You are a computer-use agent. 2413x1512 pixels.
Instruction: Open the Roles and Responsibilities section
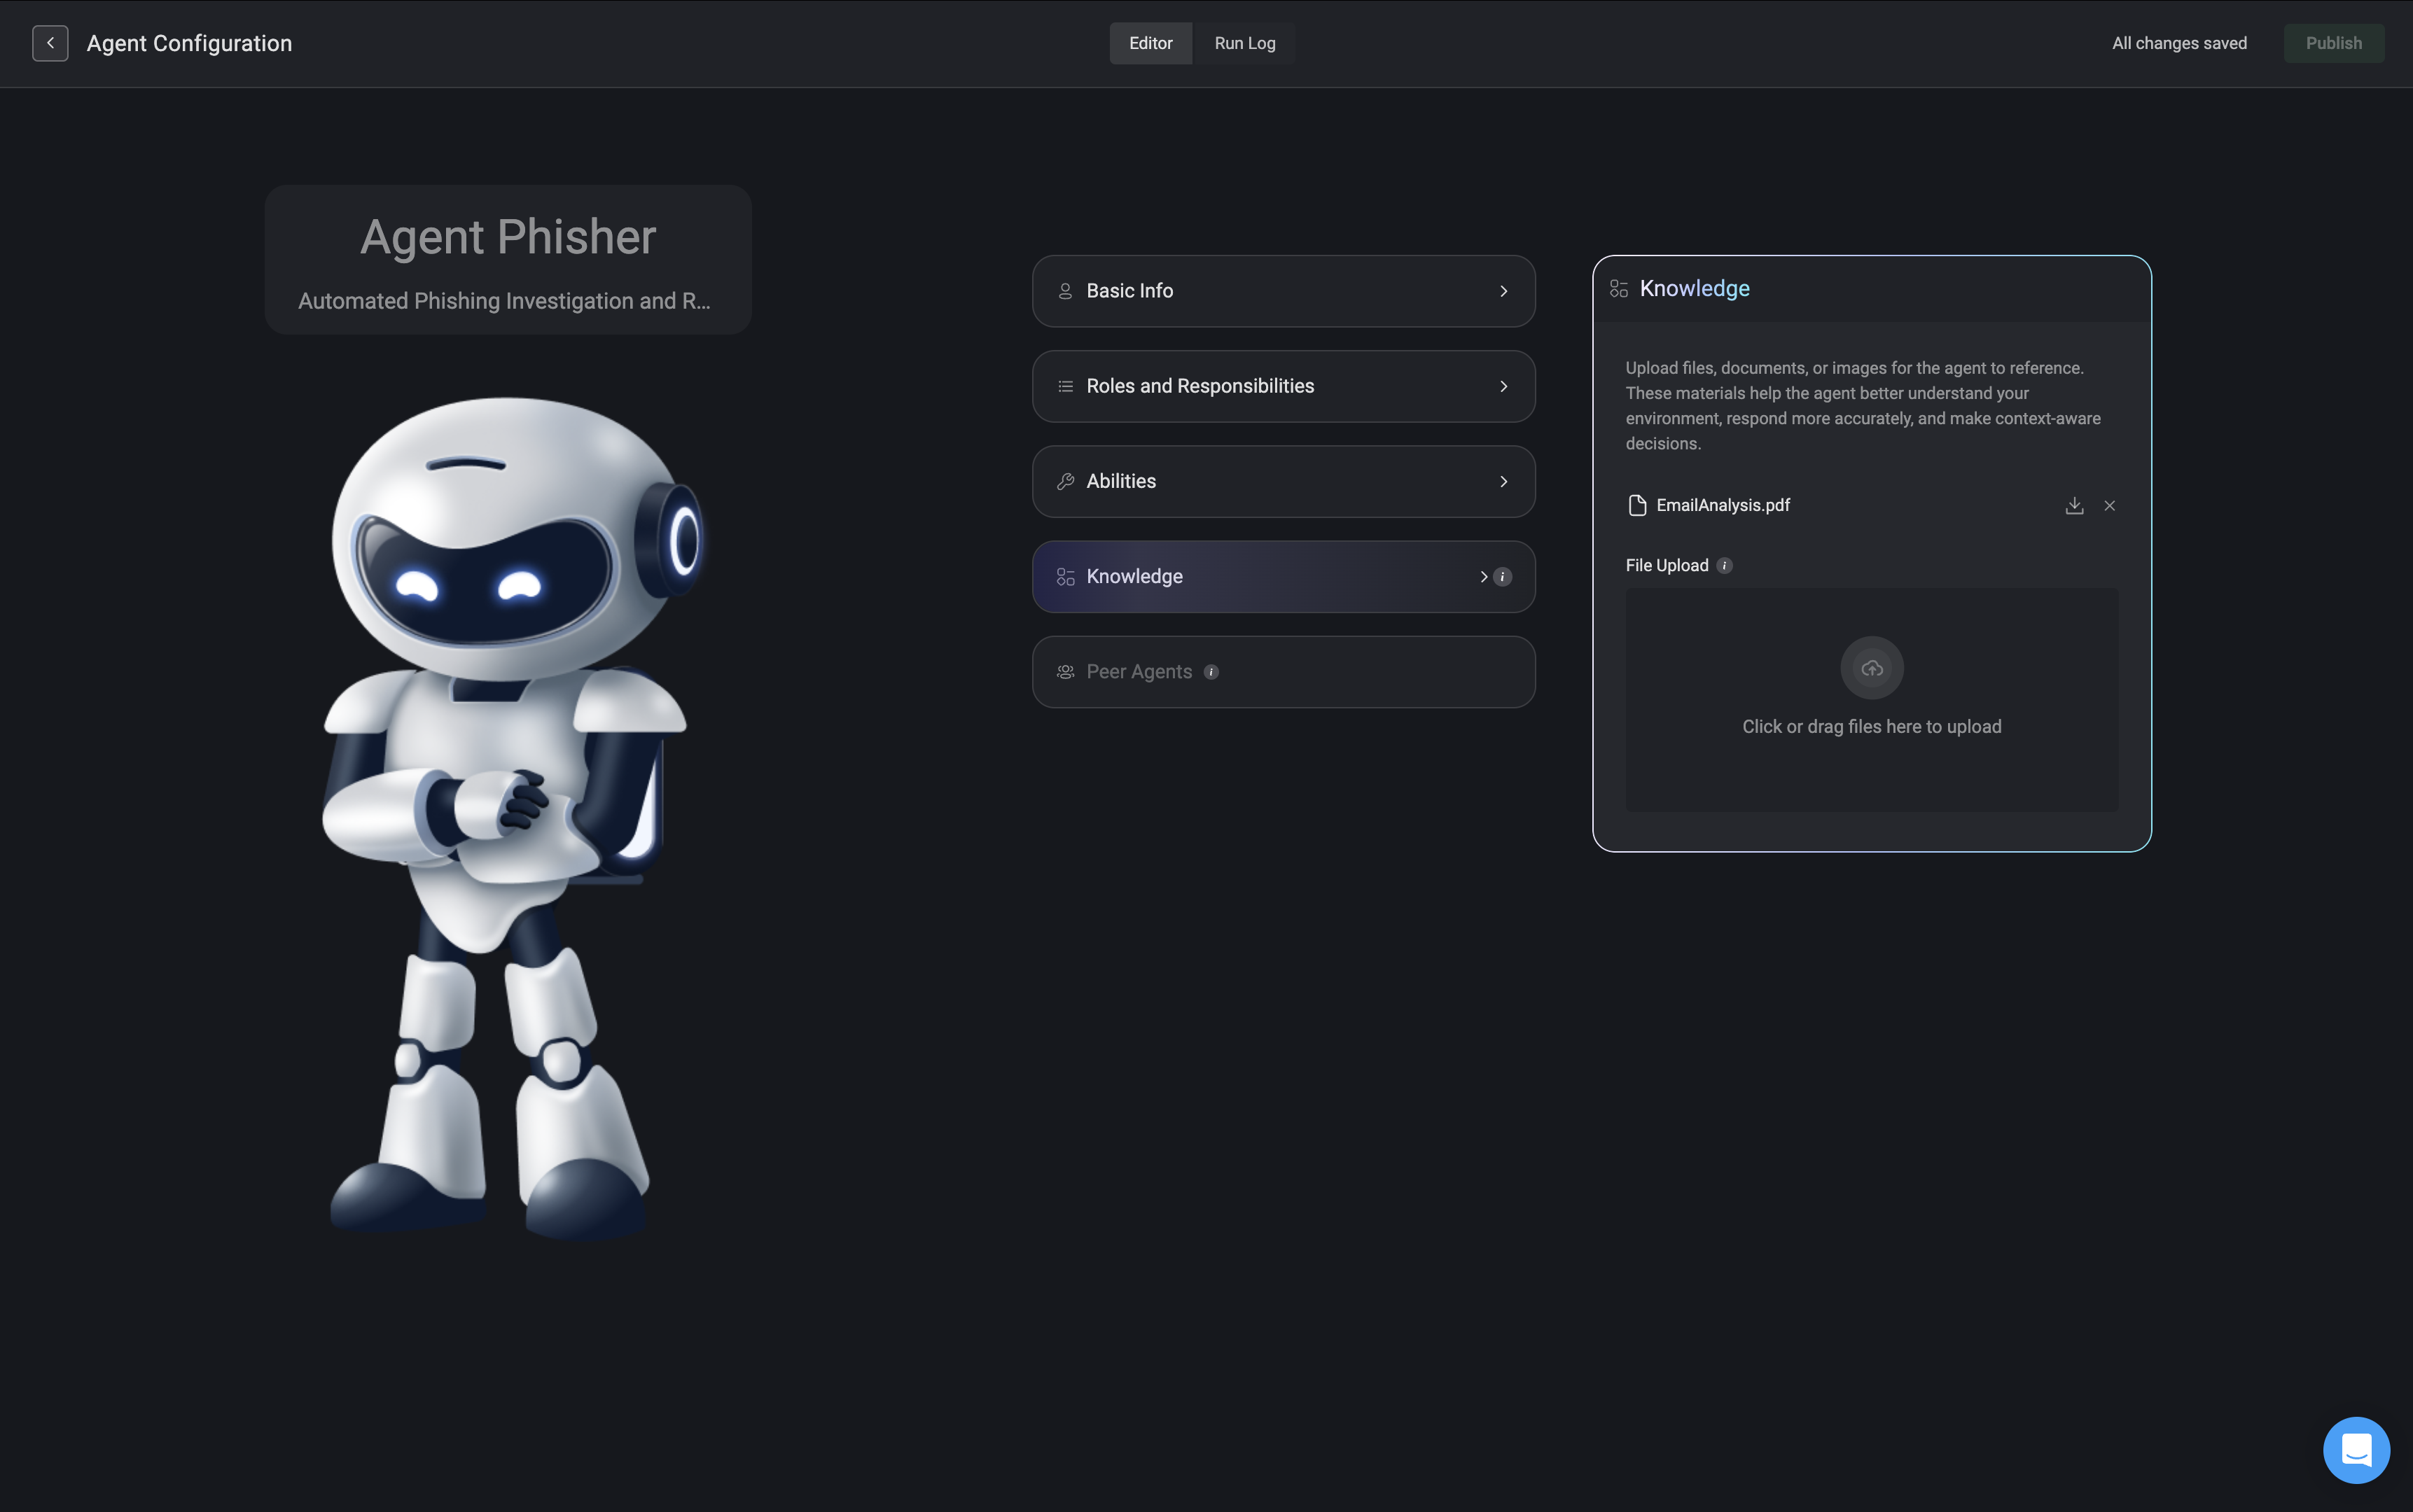pyautogui.click(x=1284, y=386)
